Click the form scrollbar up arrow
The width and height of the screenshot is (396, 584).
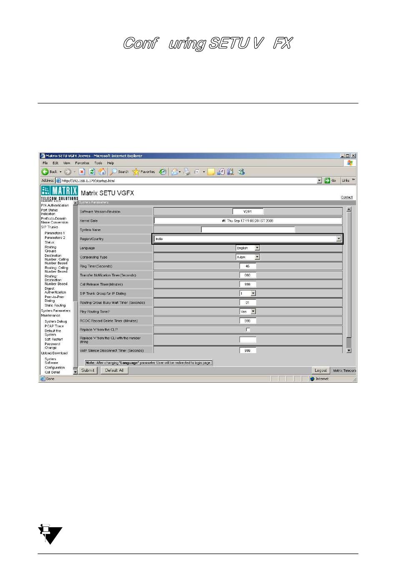pos(349,209)
